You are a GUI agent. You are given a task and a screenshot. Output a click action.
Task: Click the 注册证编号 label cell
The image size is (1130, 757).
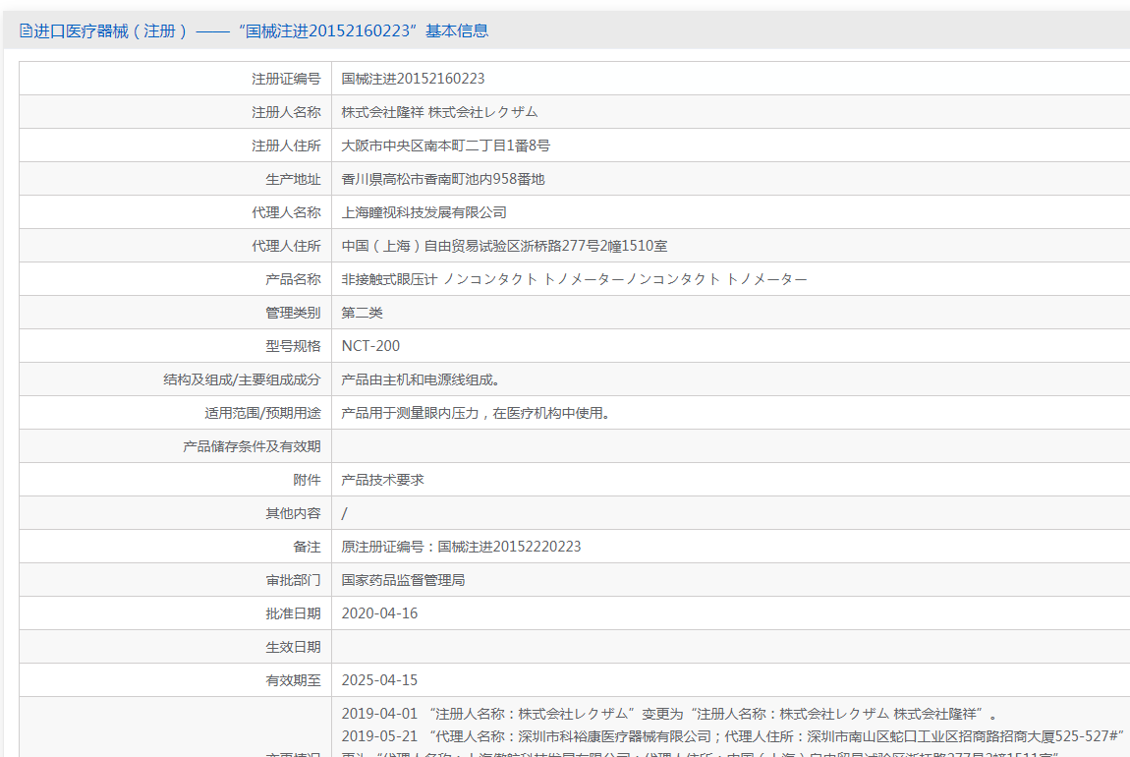pyautogui.click(x=175, y=79)
